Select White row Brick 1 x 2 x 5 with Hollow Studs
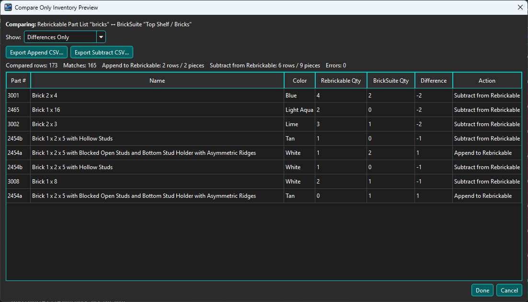Viewport: 528px width, 302px height. pyautogui.click(x=157, y=167)
